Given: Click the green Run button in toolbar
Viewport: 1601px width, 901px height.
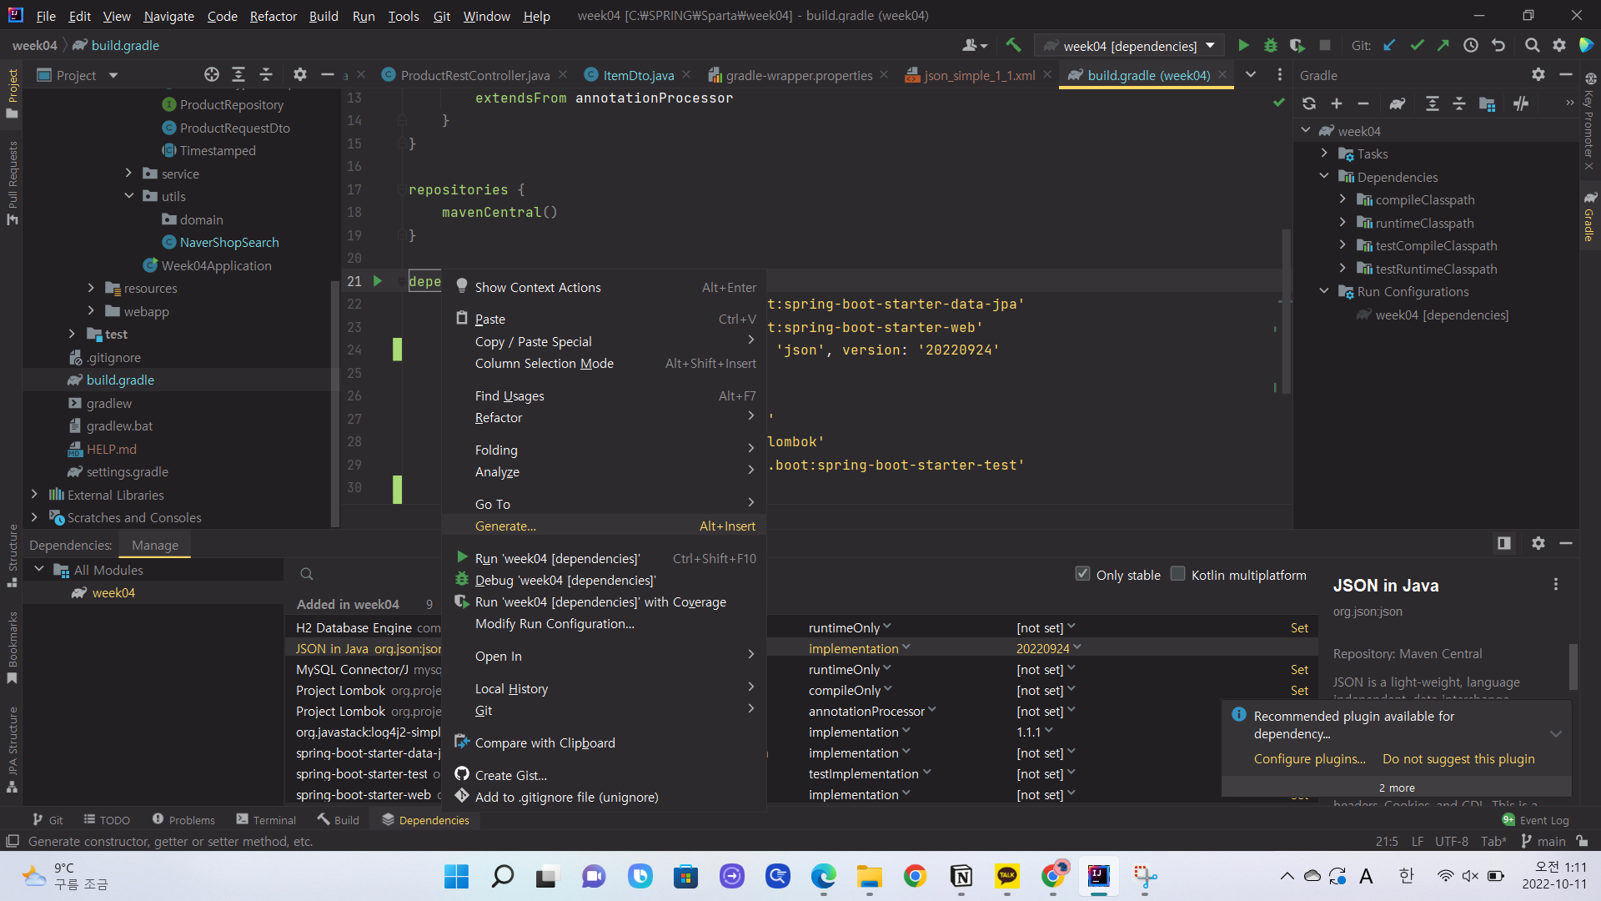Looking at the screenshot, I should pos(1243,46).
